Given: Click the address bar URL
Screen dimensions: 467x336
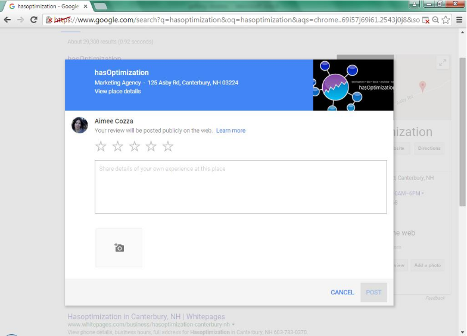Looking at the screenshot, I should coord(237,20).
